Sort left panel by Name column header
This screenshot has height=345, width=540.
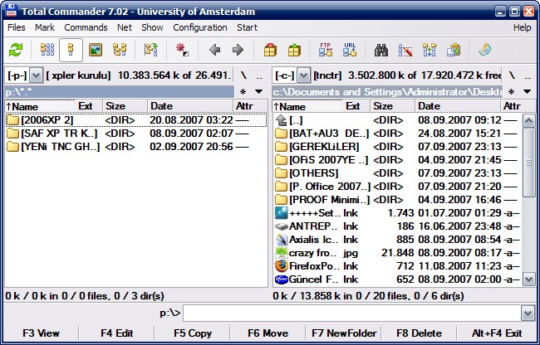[x=40, y=106]
